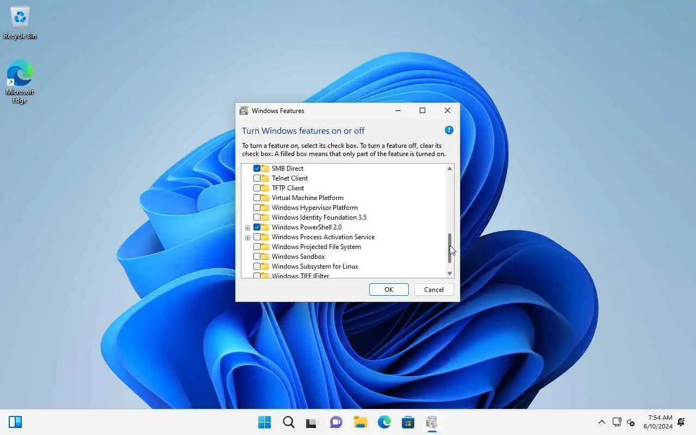Select the TFTP Client label
Screen dimensions: 696x435
tap(288, 188)
